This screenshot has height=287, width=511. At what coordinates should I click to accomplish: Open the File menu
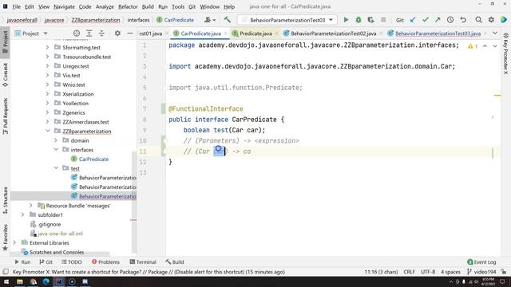16,6
